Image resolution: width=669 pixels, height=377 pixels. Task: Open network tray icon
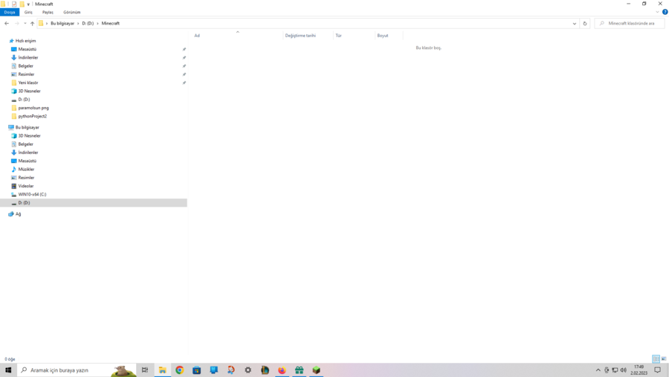[x=615, y=370]
